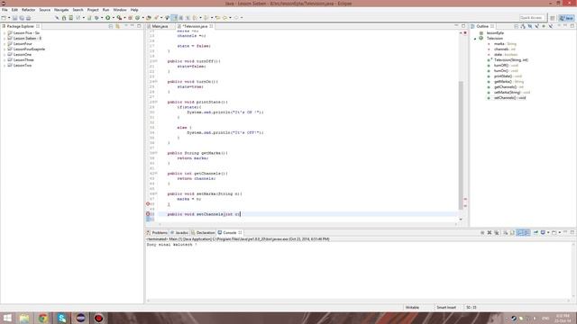Open the New button dropdown arrow

point(9,18)
